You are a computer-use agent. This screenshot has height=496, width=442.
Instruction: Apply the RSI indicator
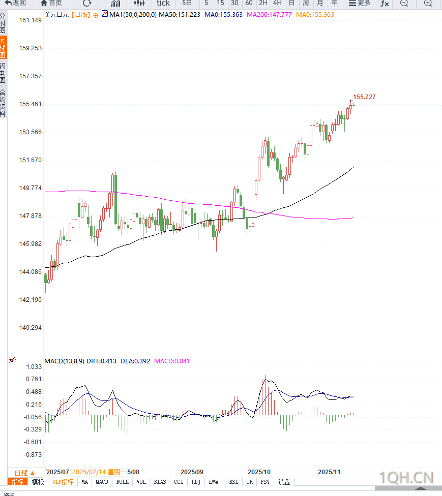coord(233,482)
